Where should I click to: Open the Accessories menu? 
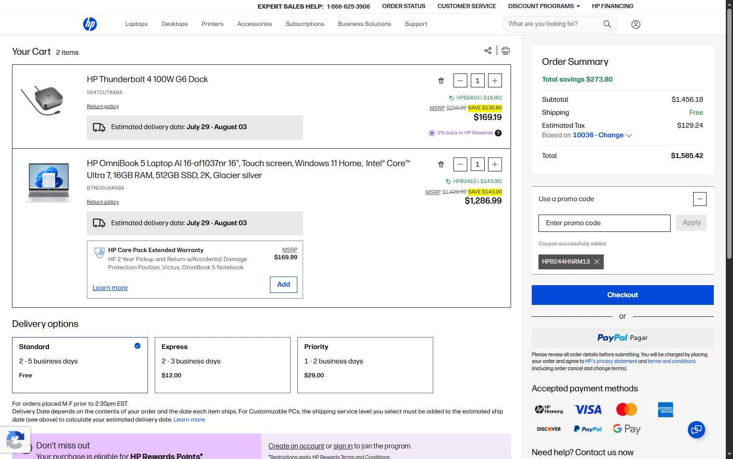[255, 24]
